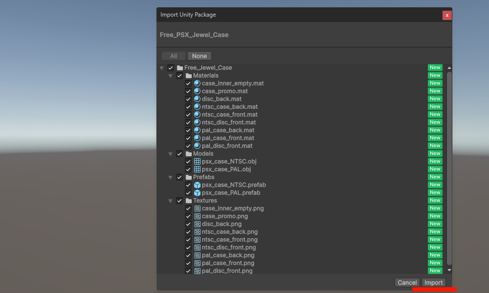Image resolution: width=489 pixels, height=293 pixels.
Task: Select the ntsc_case_front.mat item
Action: 229,115
